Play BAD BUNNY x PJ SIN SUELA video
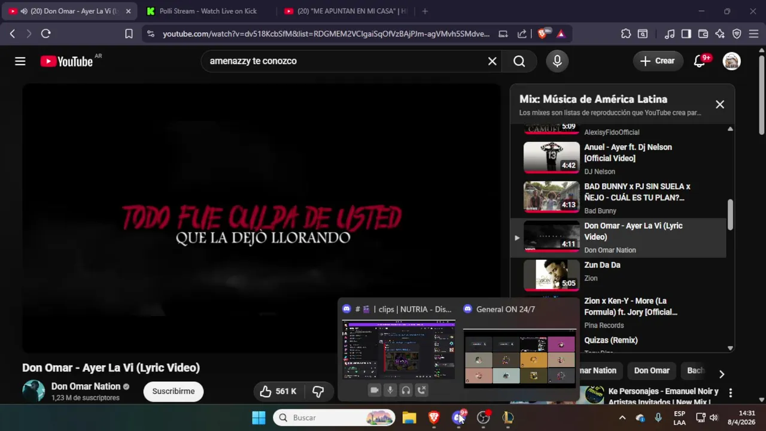Image resolution: width=766 pixels, height=431 pixels. click(618, 198)
